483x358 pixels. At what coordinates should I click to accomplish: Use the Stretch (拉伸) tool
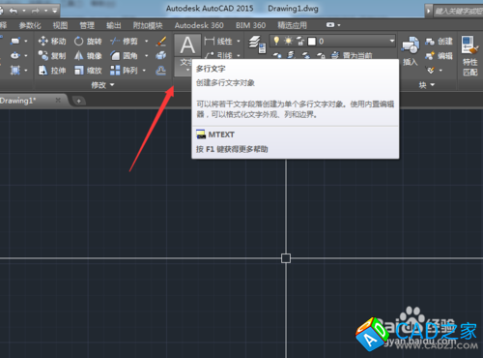(52, 71)
